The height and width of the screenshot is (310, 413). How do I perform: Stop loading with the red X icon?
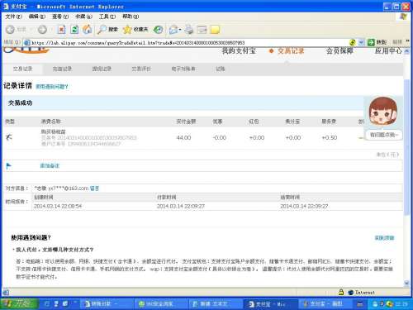61,30
